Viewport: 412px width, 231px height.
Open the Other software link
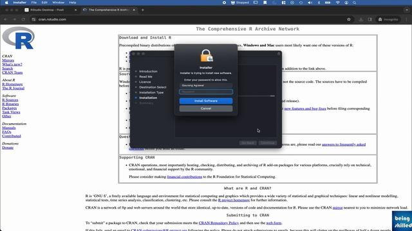tap(6, 116)
